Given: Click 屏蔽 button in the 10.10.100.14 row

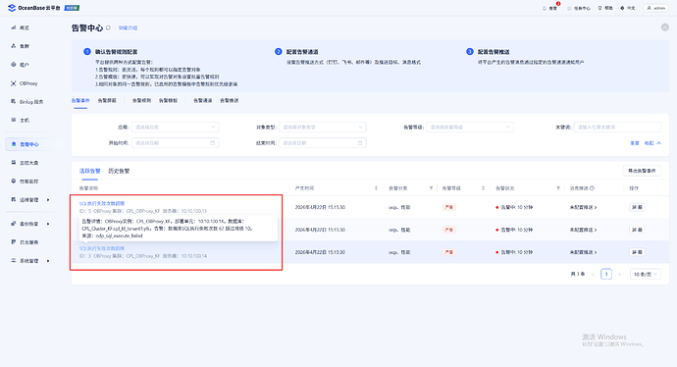Looking at the screenshot, I should [637, 252].
